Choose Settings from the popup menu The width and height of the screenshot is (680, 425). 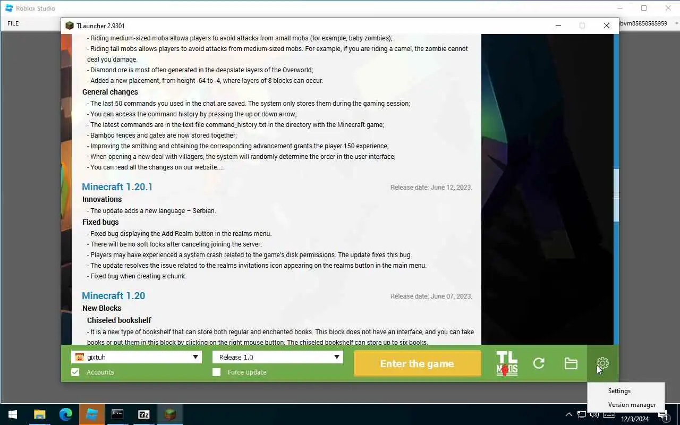coord(619,390)
